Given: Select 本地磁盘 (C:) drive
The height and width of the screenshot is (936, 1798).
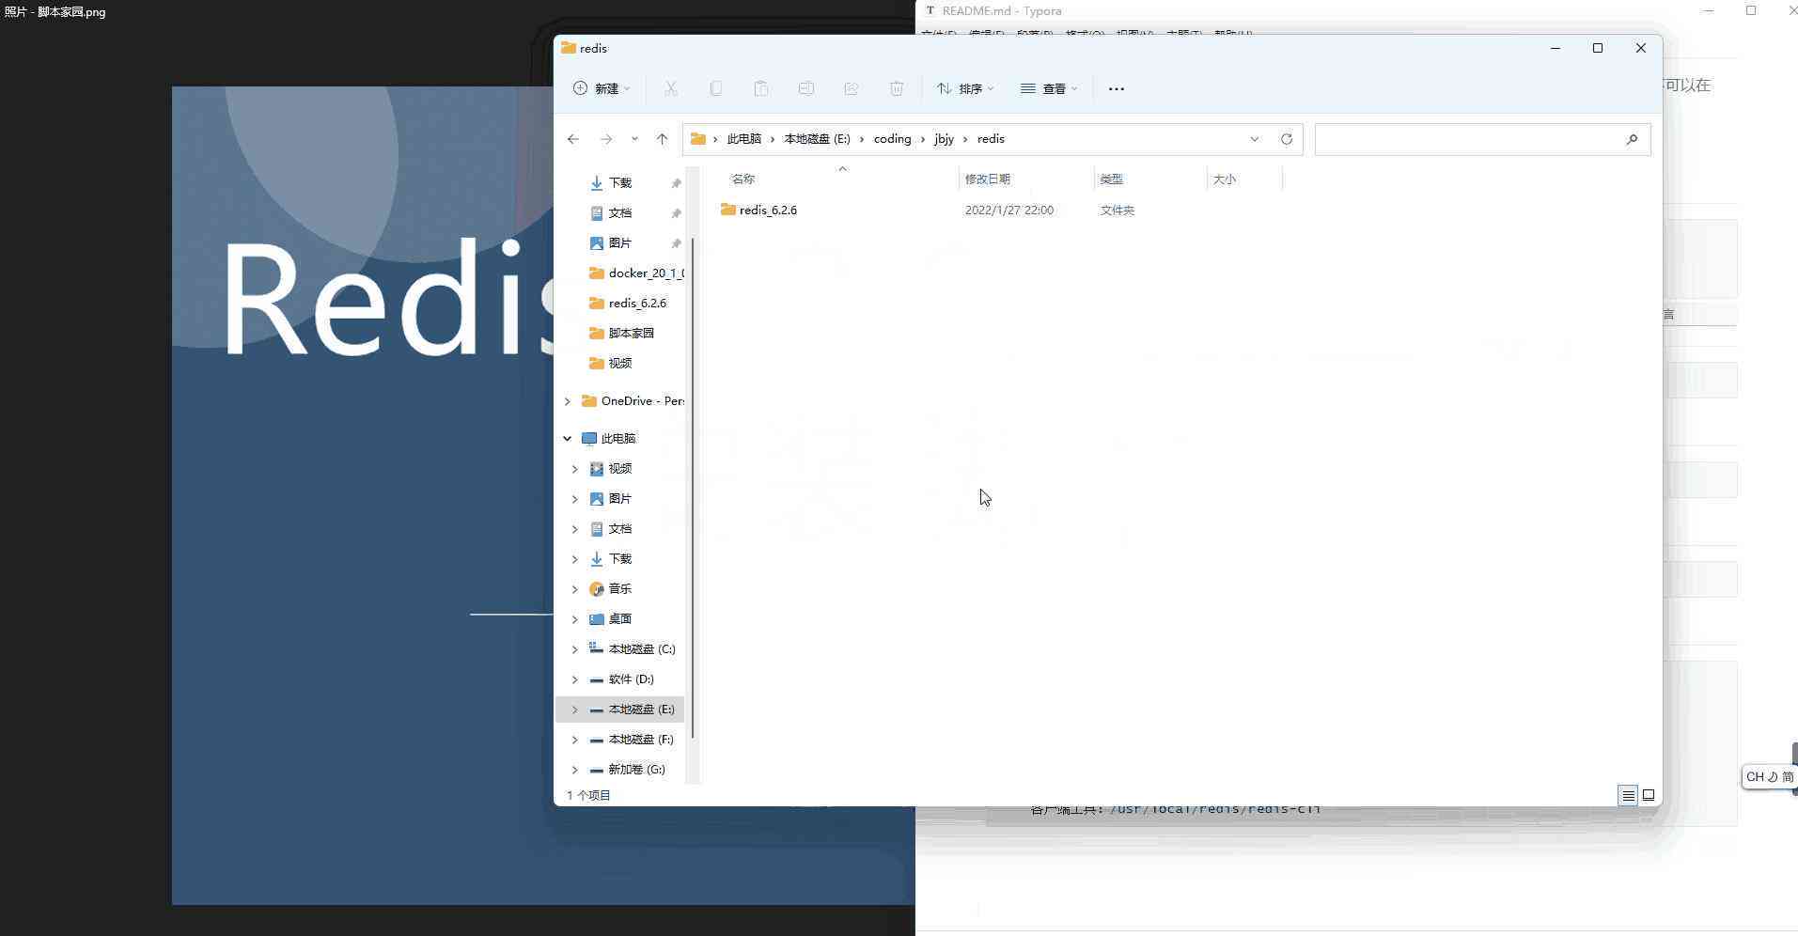Looking at the screenshot, I should (x=641, y=648).
